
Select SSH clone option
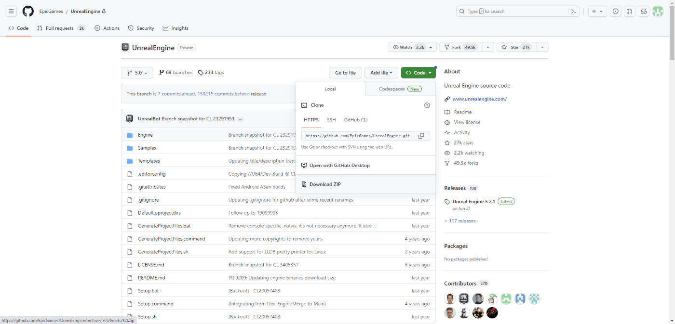point(331,120)
